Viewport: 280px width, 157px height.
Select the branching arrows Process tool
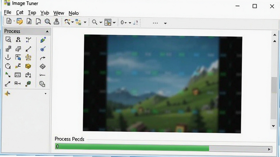[28, 40]
